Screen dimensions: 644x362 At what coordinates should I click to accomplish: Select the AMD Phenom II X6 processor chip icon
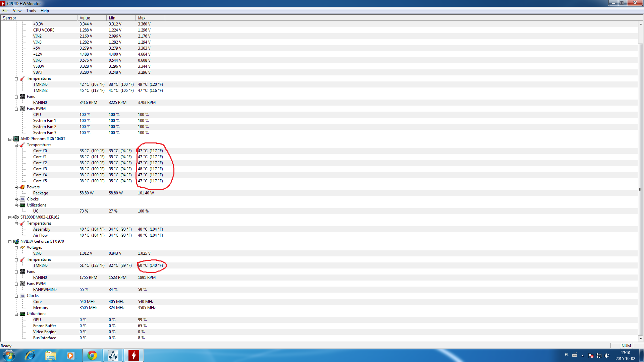pos(16,139)
